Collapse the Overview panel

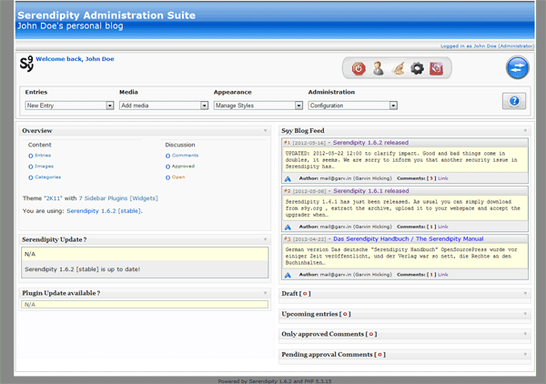pos(265,131)
